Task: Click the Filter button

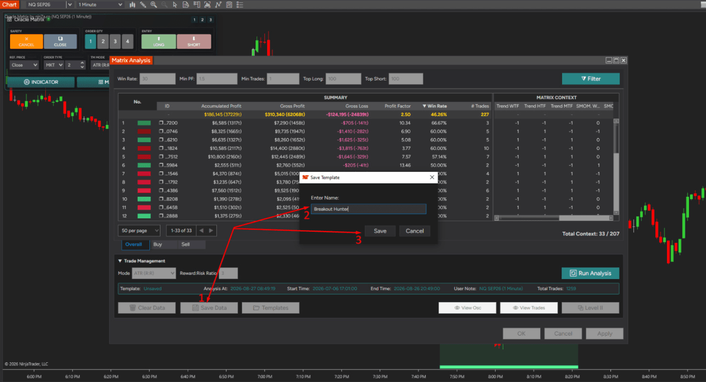Action: (591, 79)
